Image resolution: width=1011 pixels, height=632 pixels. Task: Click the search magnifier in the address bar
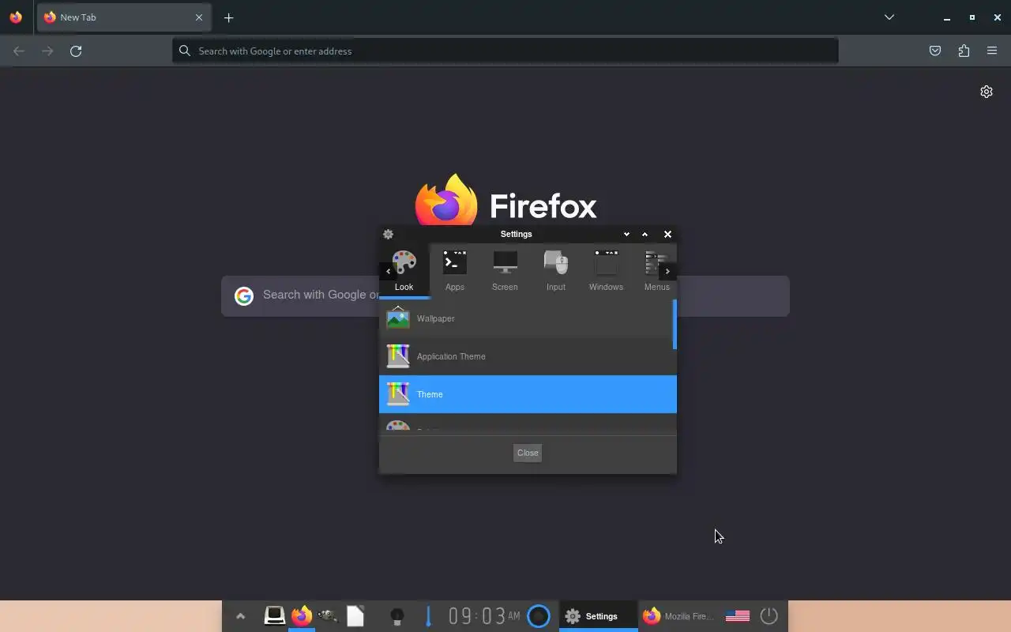coord(185,51)
